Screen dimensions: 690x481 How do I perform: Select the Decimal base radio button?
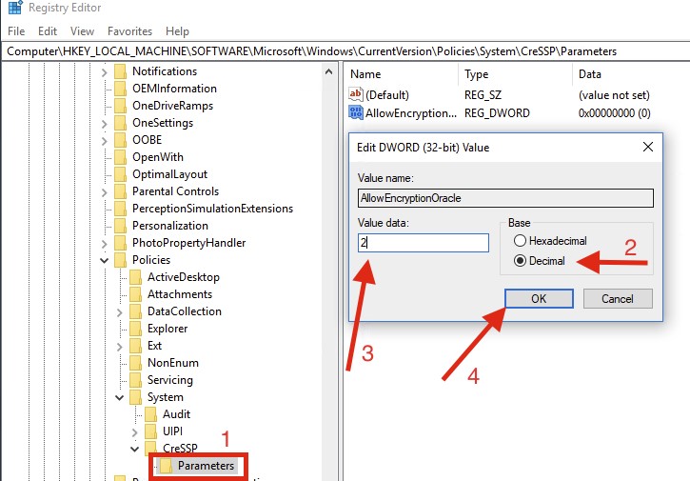pyautogui.click(x=520, y=260)
